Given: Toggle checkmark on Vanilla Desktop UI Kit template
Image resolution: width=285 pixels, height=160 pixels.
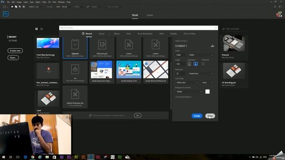Looking at the screenshot, I should click(119, 64).
